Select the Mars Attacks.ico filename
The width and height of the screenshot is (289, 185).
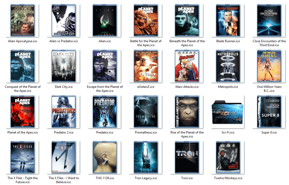[187, 87]
